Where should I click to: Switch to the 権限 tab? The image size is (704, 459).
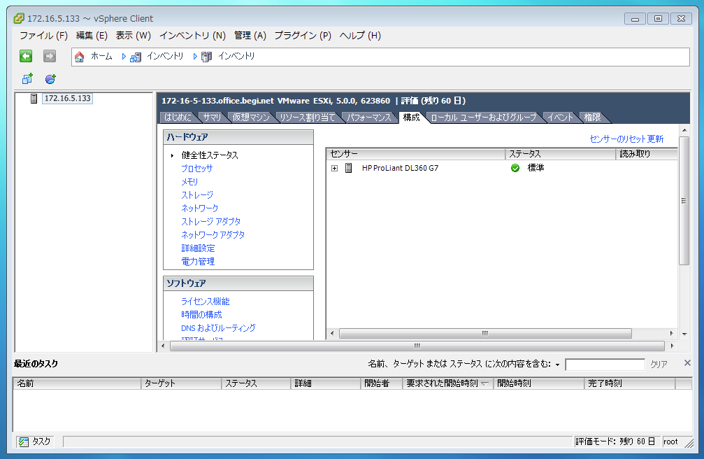point(592,118)
